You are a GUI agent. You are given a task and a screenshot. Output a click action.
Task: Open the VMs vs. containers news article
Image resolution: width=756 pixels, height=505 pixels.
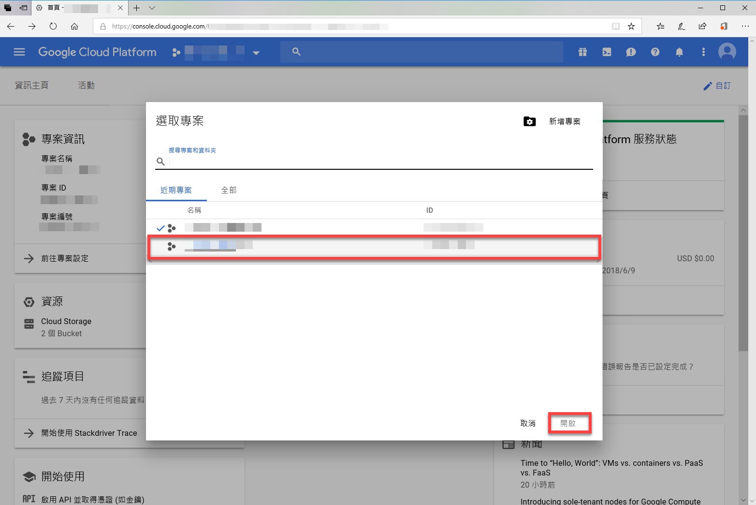611,468
